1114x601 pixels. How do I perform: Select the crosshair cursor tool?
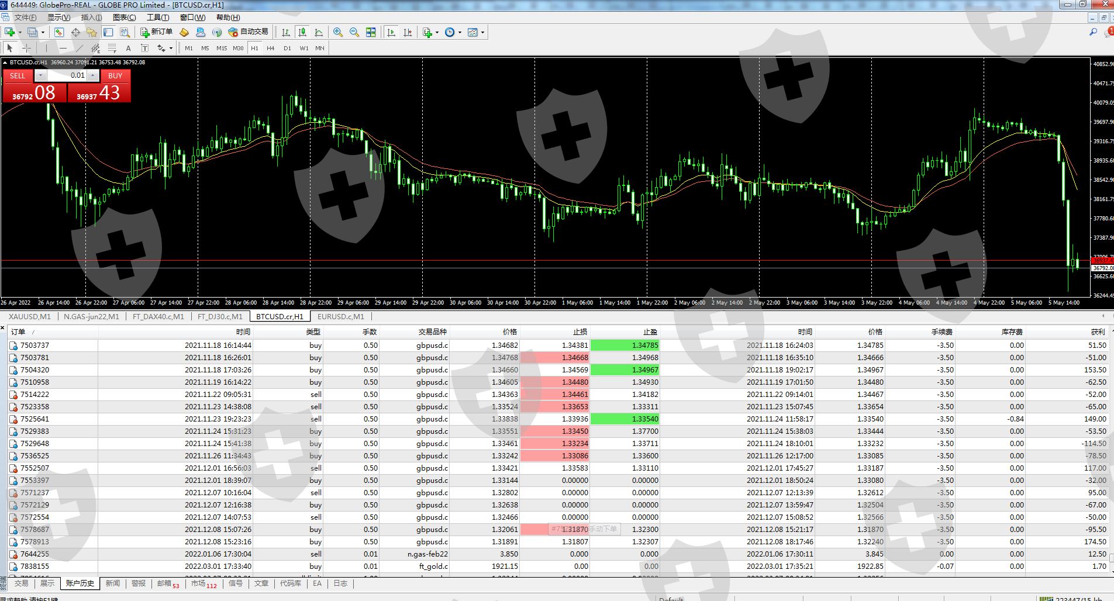click(x=26, y=48)
